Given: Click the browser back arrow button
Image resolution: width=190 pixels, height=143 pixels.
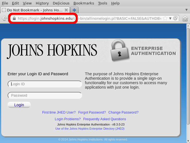Looking at the screenshot, I should click(x=4, y=18).
